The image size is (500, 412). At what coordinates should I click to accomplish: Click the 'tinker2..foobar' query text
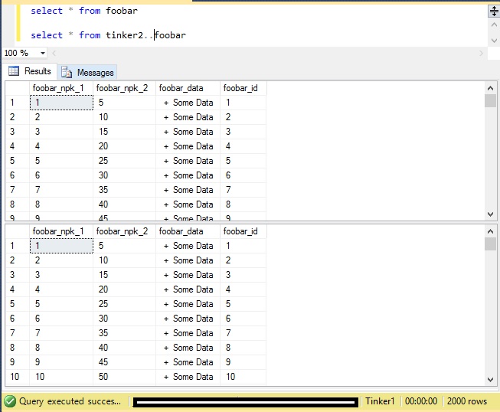coord(145,35)
